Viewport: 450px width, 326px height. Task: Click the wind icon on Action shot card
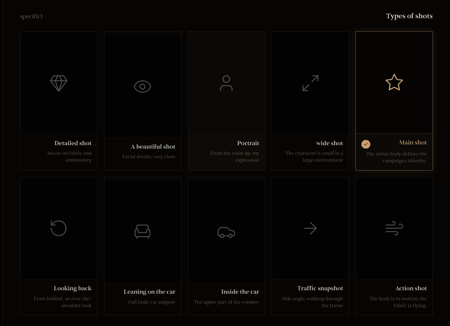tap(394, 228)
